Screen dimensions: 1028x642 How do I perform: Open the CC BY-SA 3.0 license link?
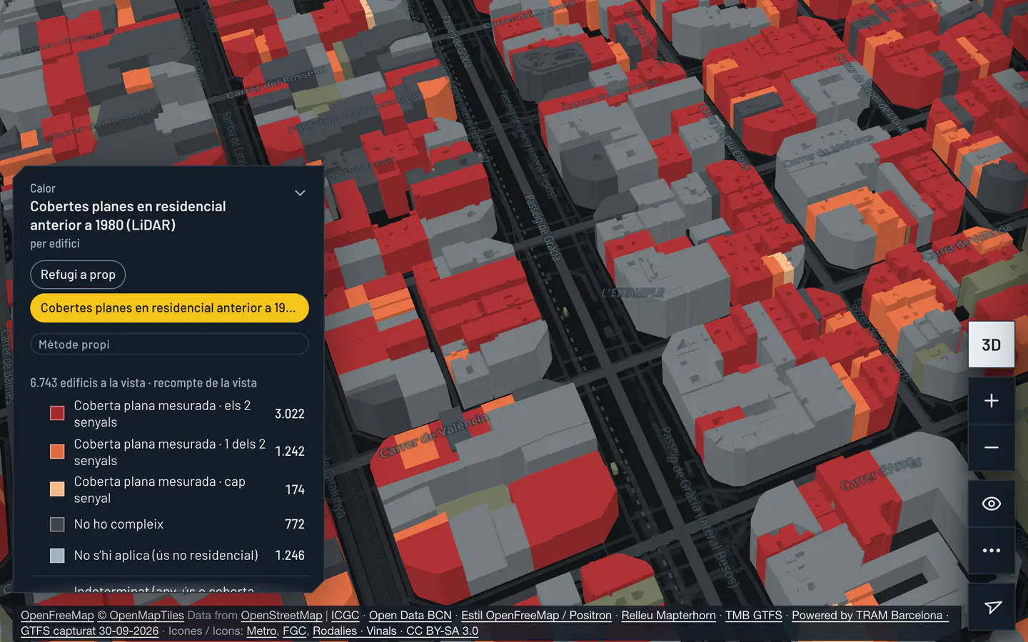click(442, 631)
